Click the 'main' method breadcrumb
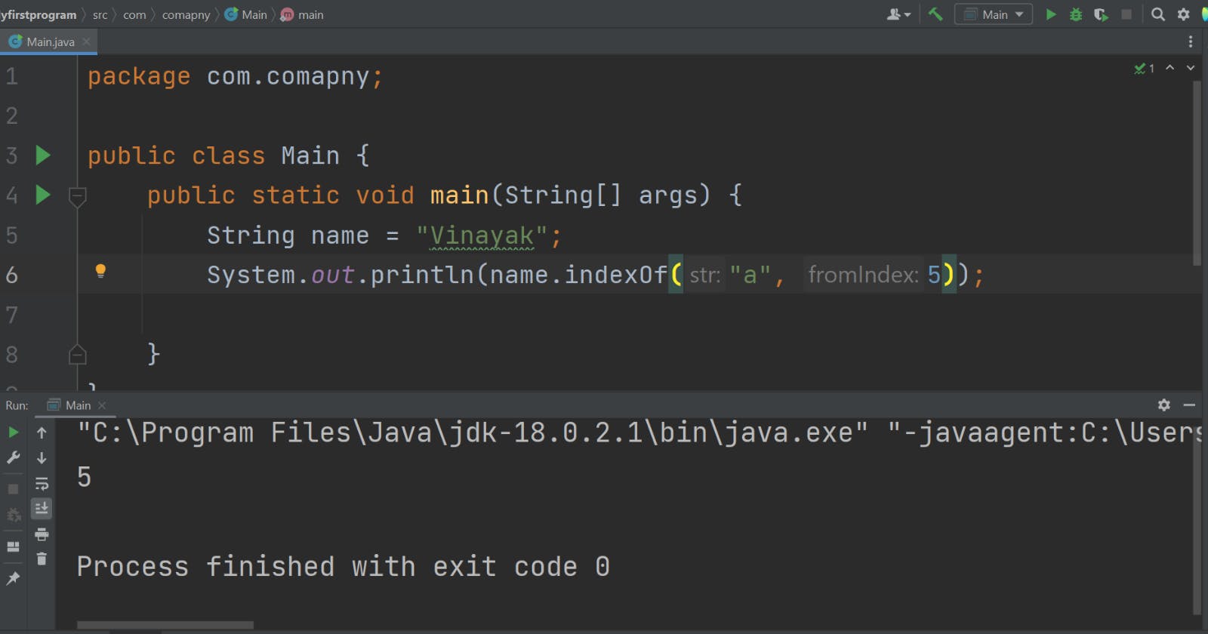 [x=302, y=14]
